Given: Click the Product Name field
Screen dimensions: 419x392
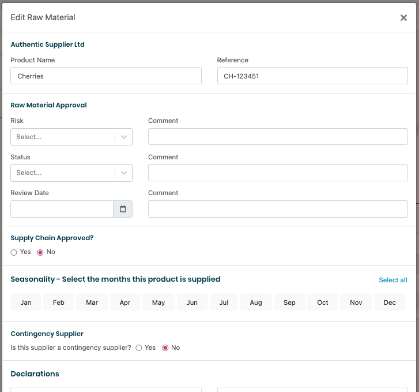Looking at the screenshot, I should 106,76.
